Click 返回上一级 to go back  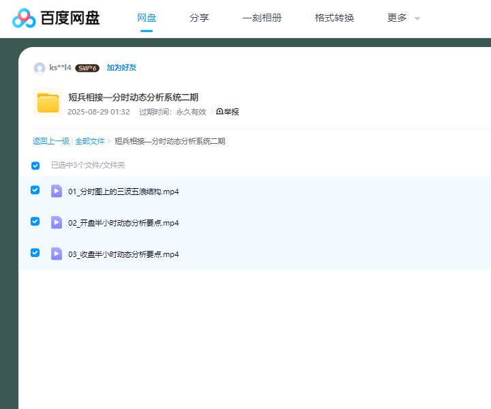pyautogui.click(x=51, y=142)
